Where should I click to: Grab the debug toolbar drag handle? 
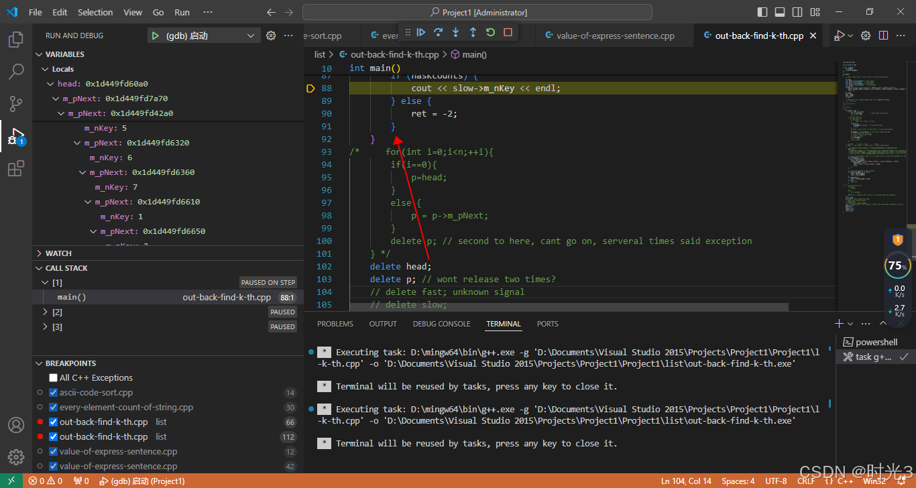[406, 32]
